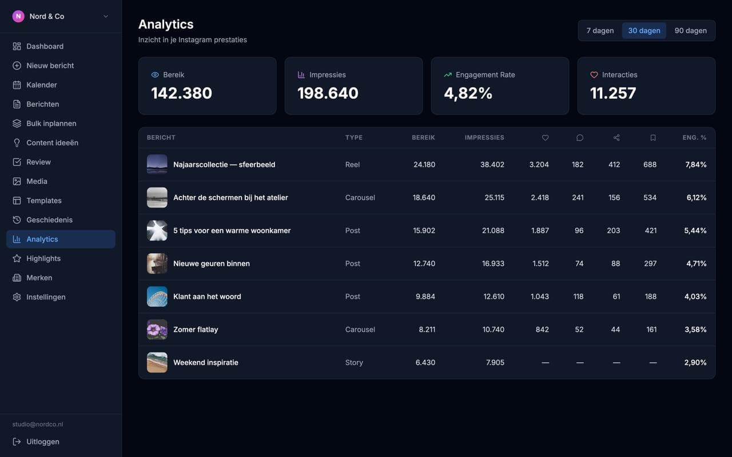This screenshot has width=732, height=457.
Task: Click the Content ideeën lightbulb icon
Action: pos(17,143)
